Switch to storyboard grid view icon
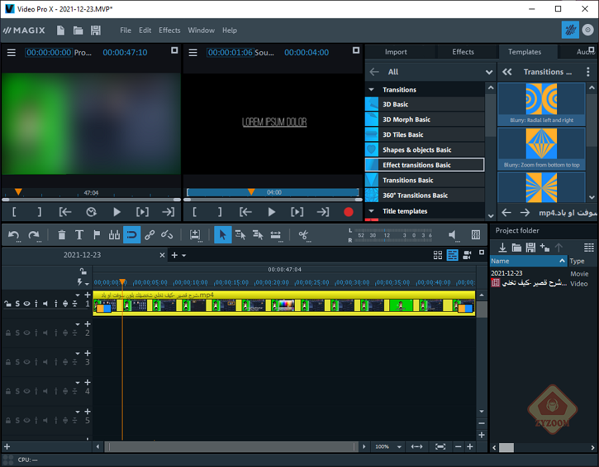This screenshot has width=599, height=467. (x=438, y=255)
